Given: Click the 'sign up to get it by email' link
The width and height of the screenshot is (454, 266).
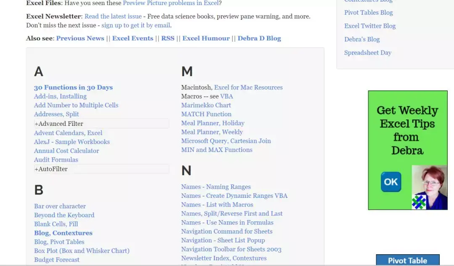Looking at the screenshot, I should point(135,25).
